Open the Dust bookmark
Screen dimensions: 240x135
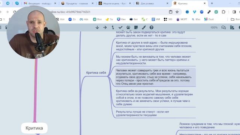[x=209, y=19]
